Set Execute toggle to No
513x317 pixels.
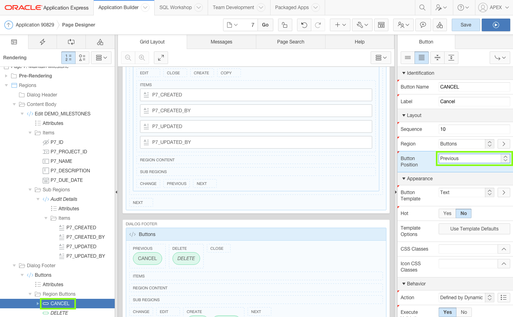(463, 312)
